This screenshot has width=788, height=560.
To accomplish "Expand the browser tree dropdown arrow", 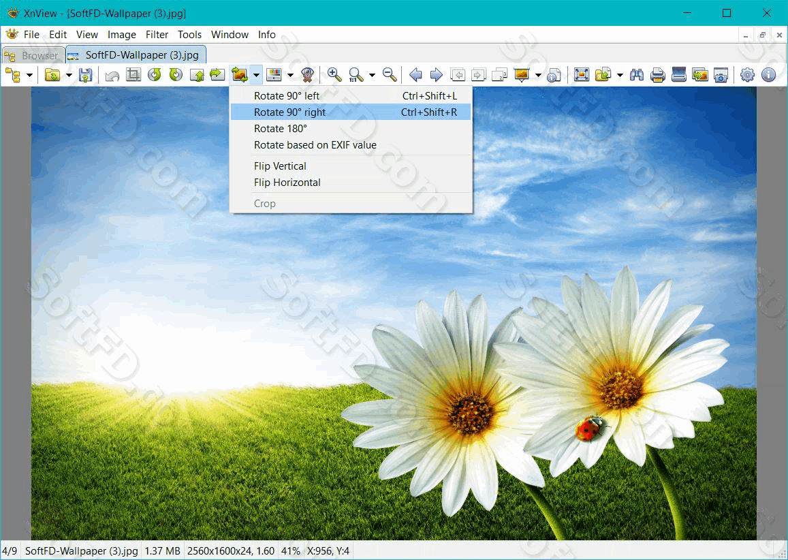I will (x=30, y=76).
